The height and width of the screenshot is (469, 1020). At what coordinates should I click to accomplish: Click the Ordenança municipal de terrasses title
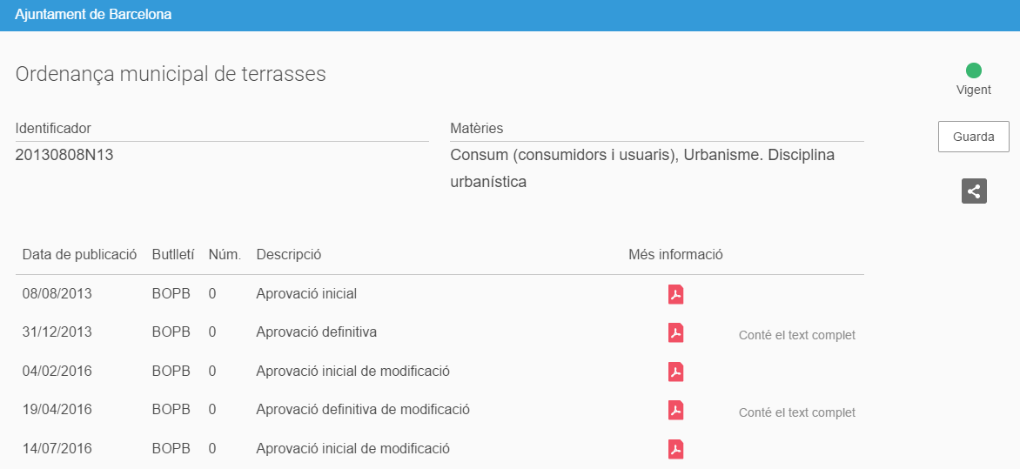pos(171,74)
